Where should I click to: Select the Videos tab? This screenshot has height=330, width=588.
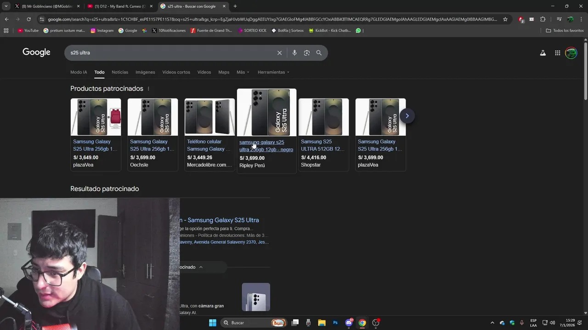(204, 72)
